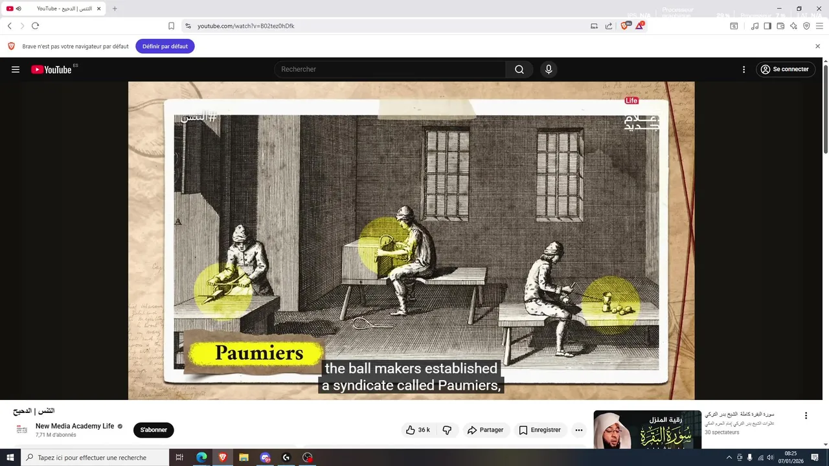This screenshot has width=829, height=466.
Task: Launch Microsoft Edge from taskbar
Action: 201,458
